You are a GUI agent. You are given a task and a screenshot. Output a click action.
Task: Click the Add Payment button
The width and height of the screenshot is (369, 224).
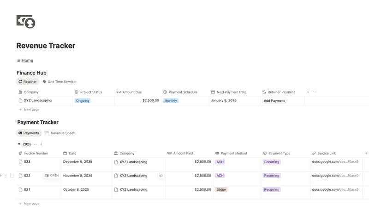274,100
